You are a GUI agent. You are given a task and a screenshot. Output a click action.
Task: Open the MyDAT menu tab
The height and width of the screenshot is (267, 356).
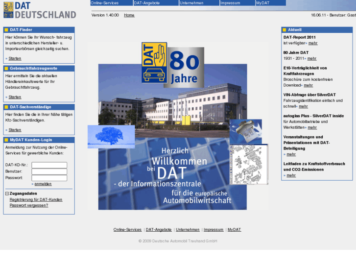(271, 3)
